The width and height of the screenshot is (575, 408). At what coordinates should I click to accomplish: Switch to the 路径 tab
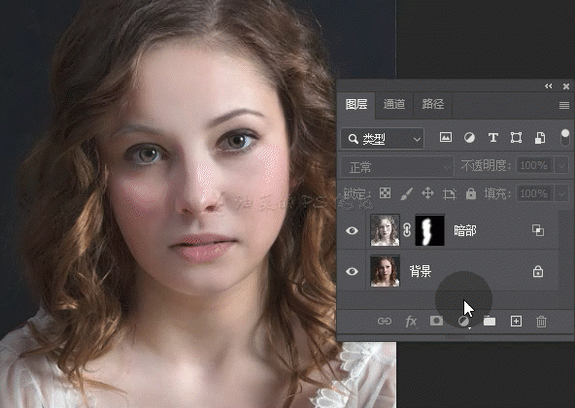click(433, 104)
